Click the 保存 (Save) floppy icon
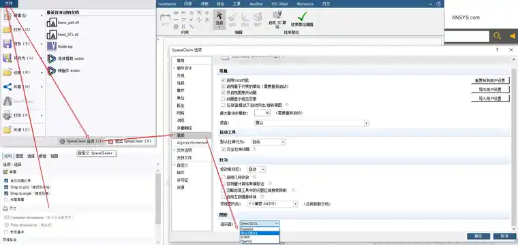The height and width of the screenshot is (245, 518). 7,44
